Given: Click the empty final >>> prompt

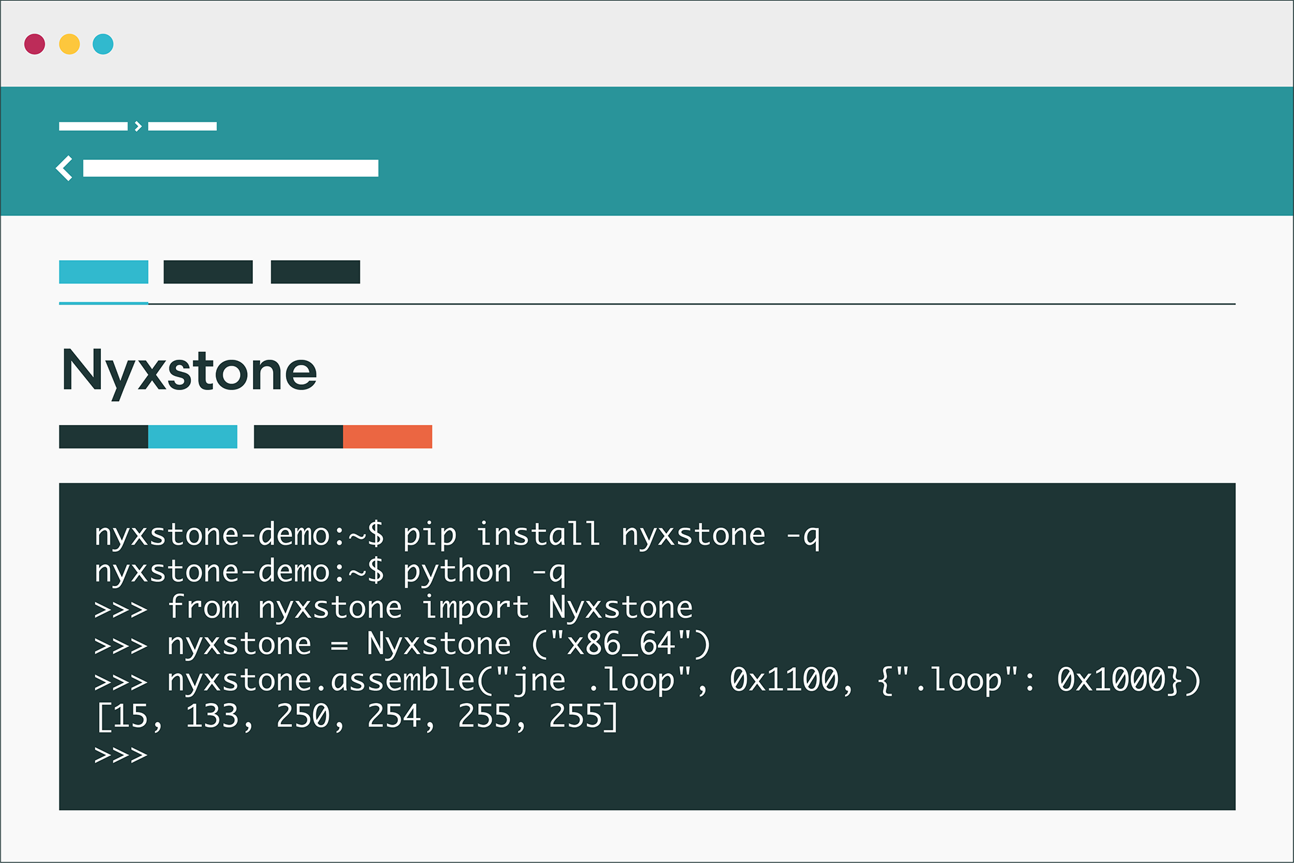Looking at the screenshot, I should pos(121,754).
